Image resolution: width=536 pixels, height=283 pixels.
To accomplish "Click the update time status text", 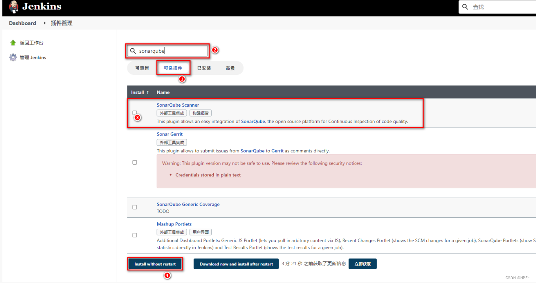I will coord(314,264).
